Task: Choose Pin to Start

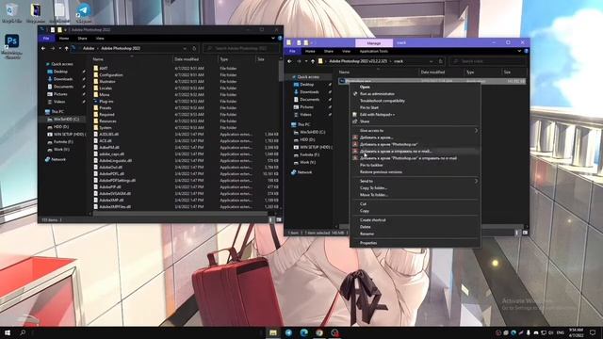Action: [415, 107]
